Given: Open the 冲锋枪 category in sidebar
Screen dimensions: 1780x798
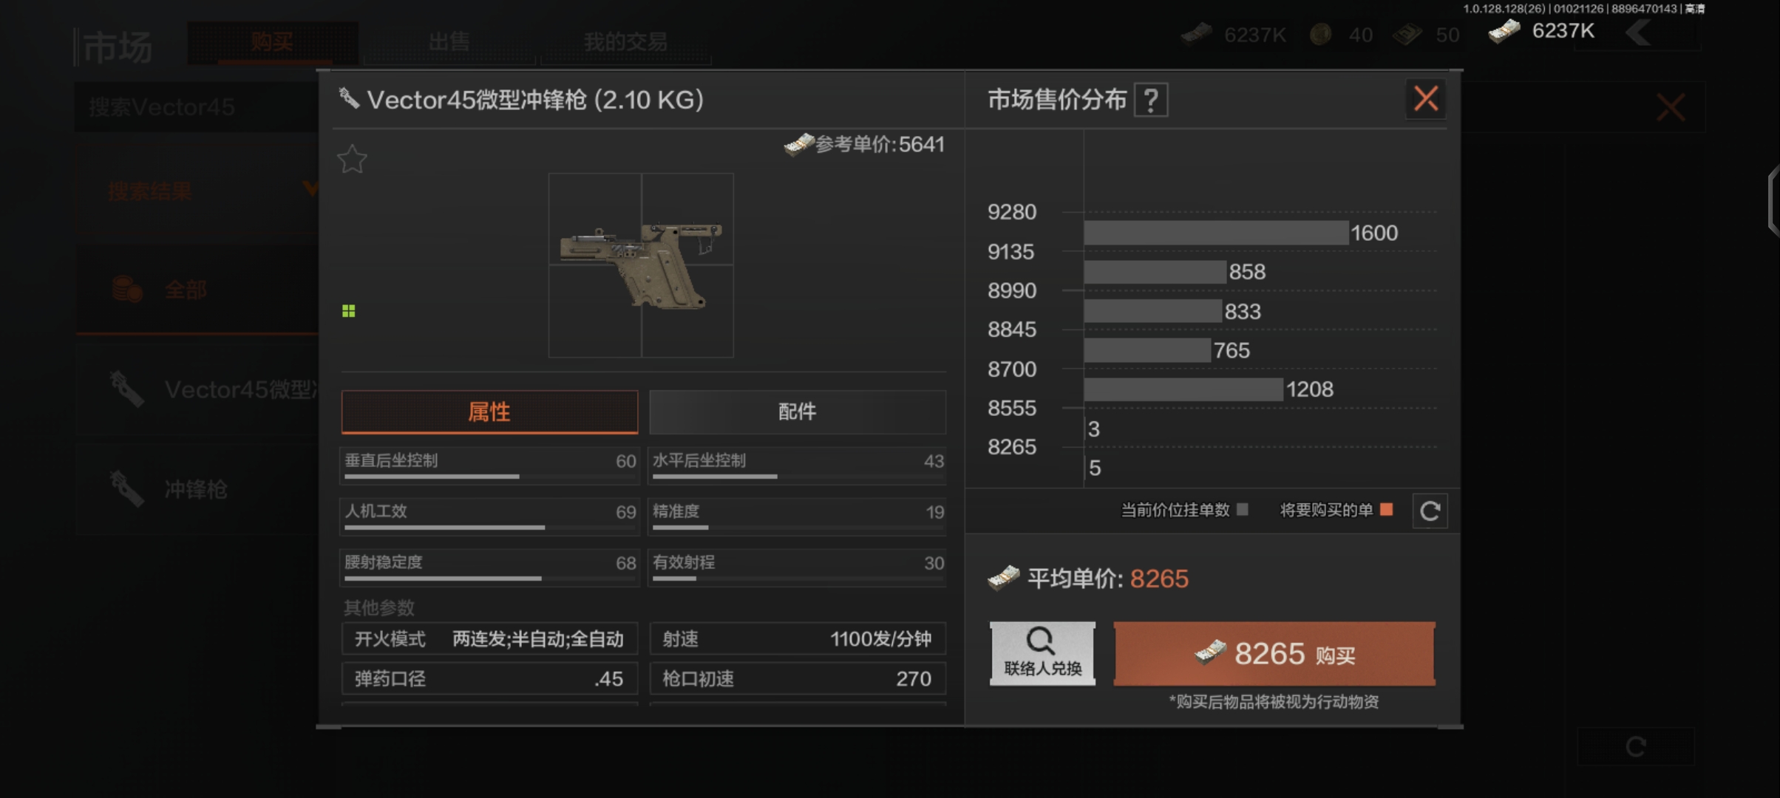Looking at the screenshot, I should (197, 489).
